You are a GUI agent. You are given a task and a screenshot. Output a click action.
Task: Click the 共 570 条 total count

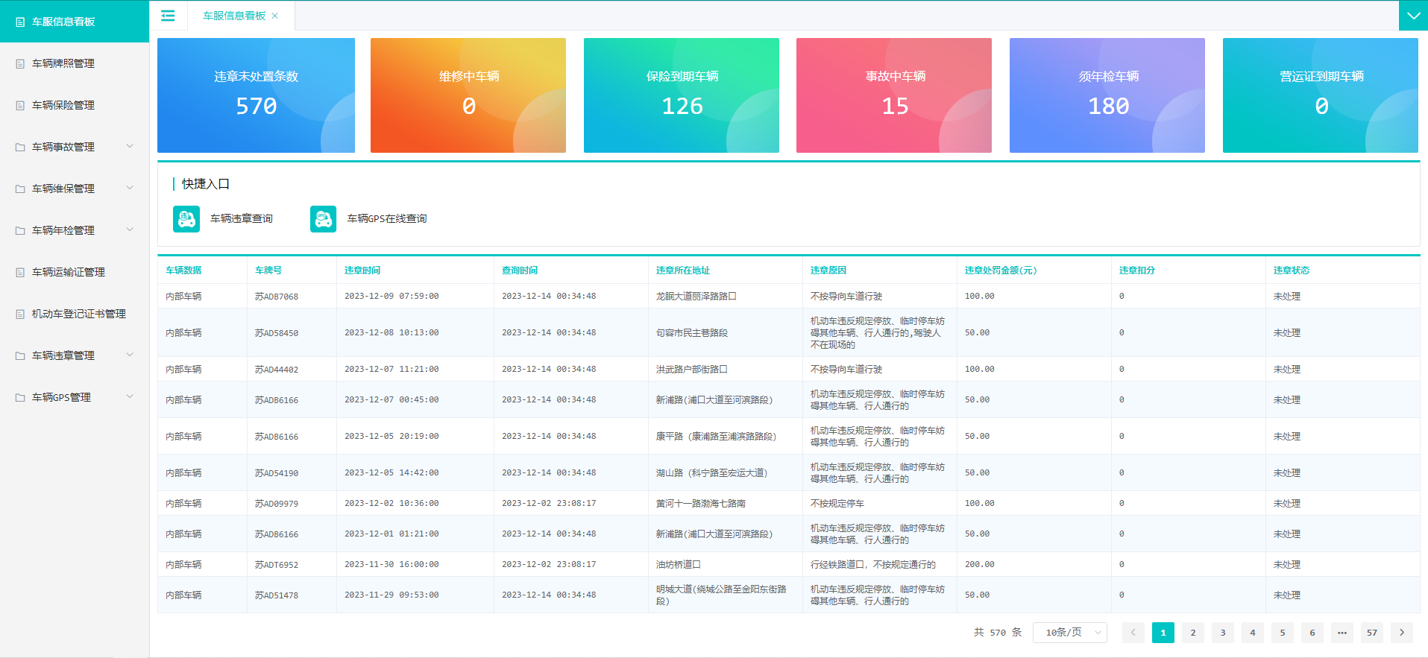coord(998,633)
